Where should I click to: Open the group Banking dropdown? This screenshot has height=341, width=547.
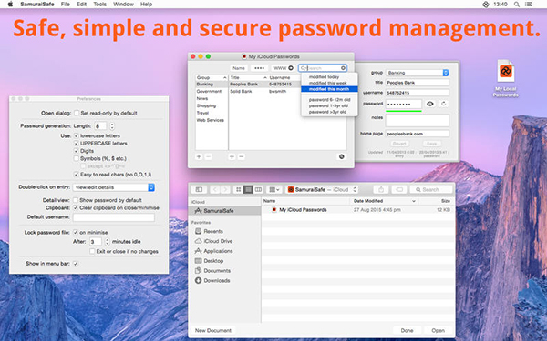pos(418,73)
